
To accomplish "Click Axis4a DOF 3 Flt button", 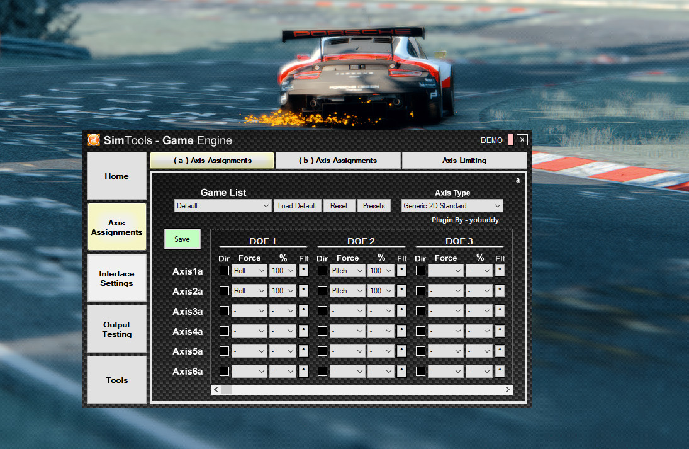I will coord(500,331).
